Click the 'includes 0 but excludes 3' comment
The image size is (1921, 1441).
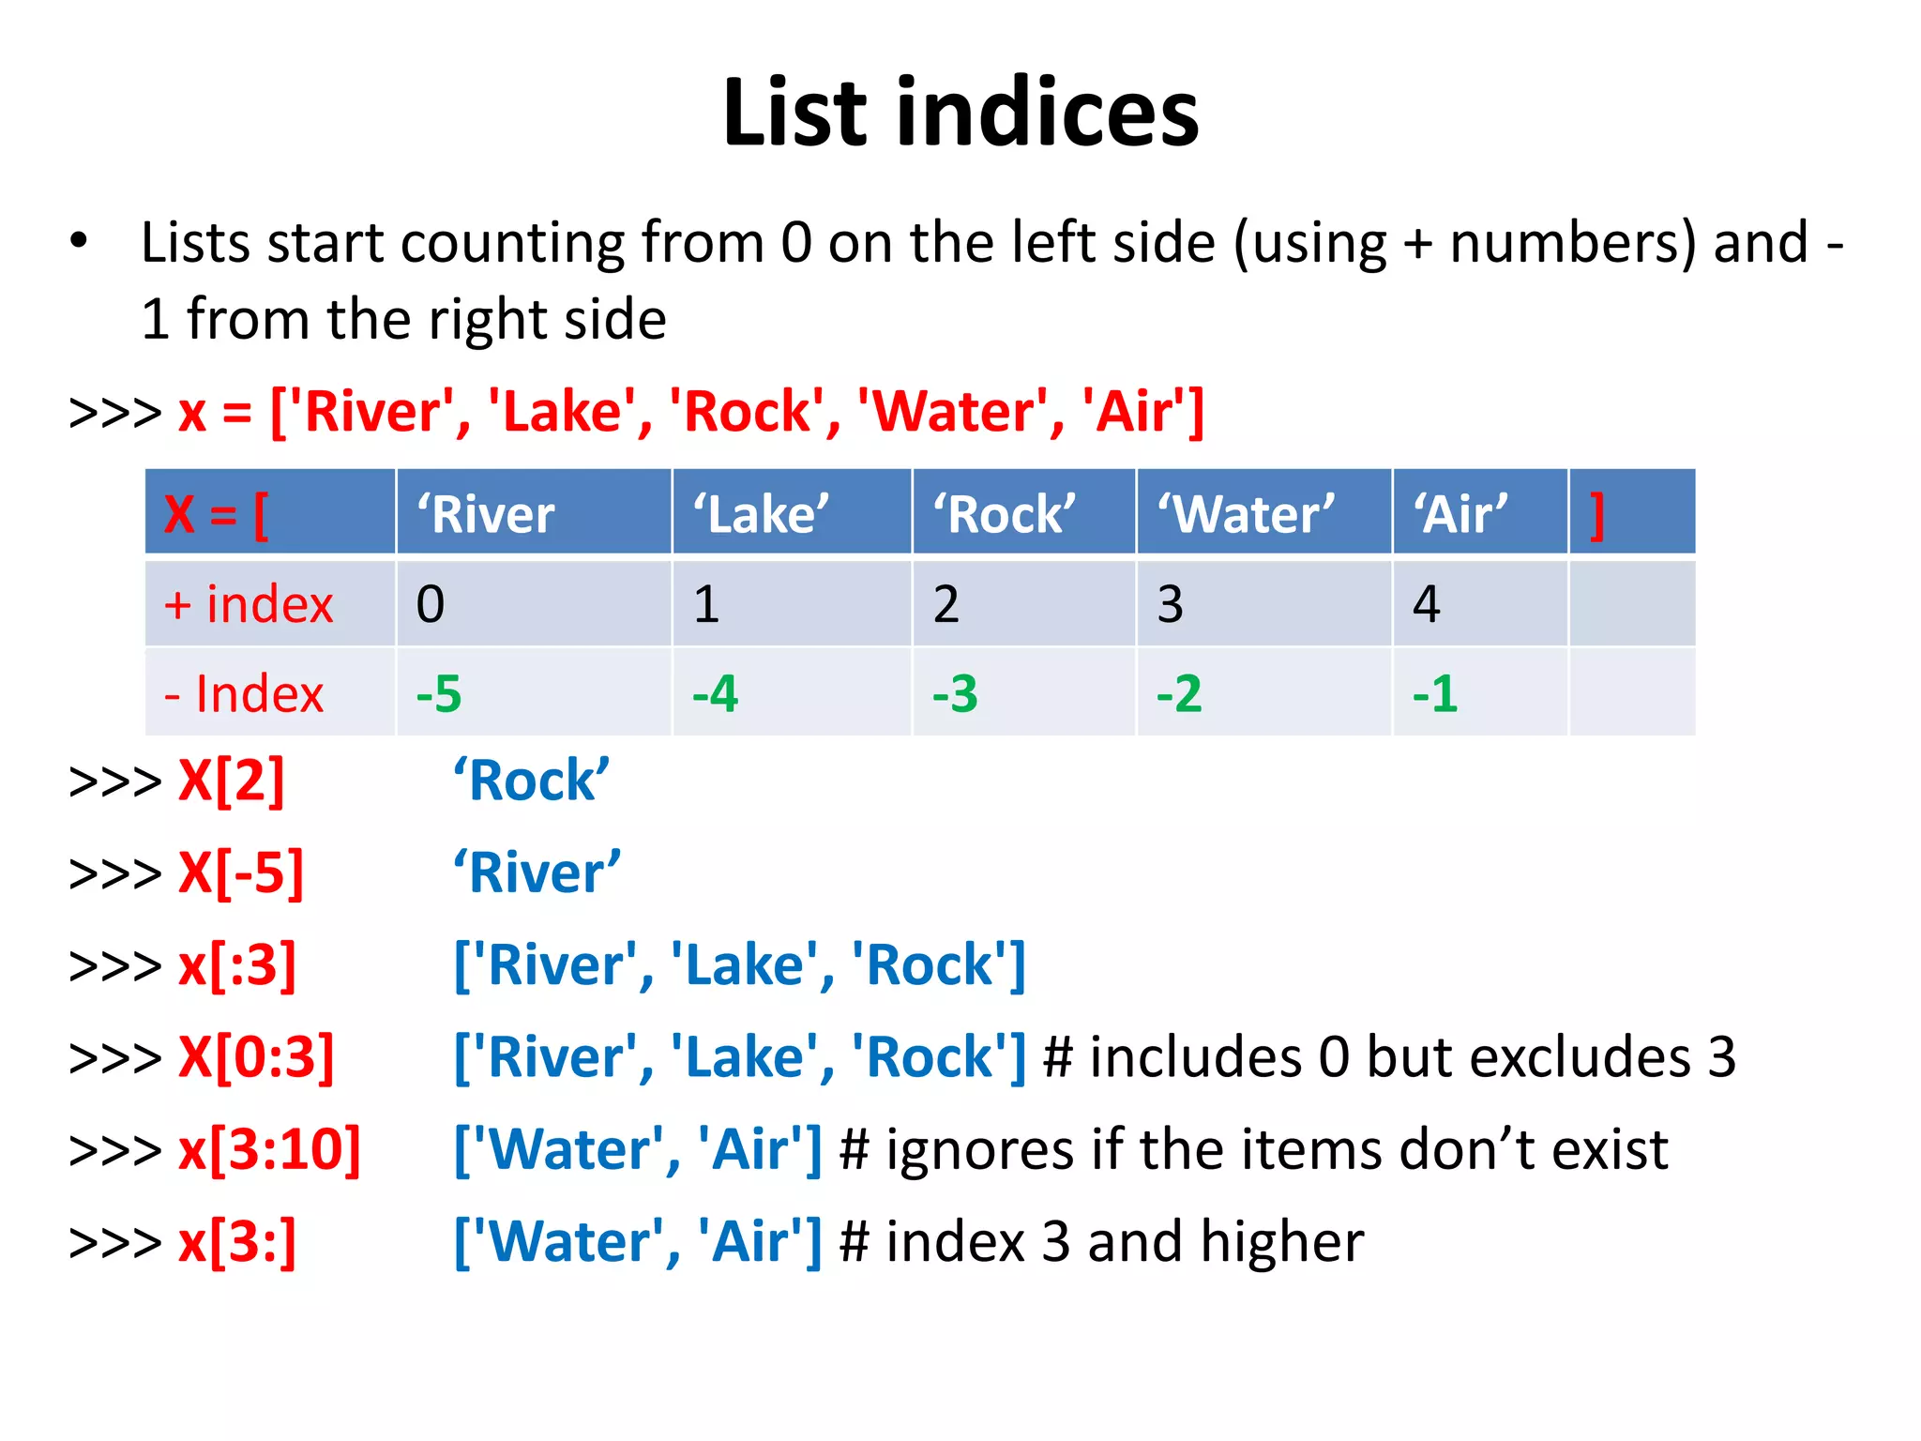[x=1389, y=1057]
